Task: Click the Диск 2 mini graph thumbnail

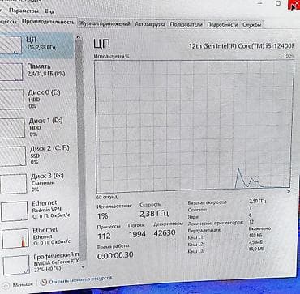Action: point(13,156)
